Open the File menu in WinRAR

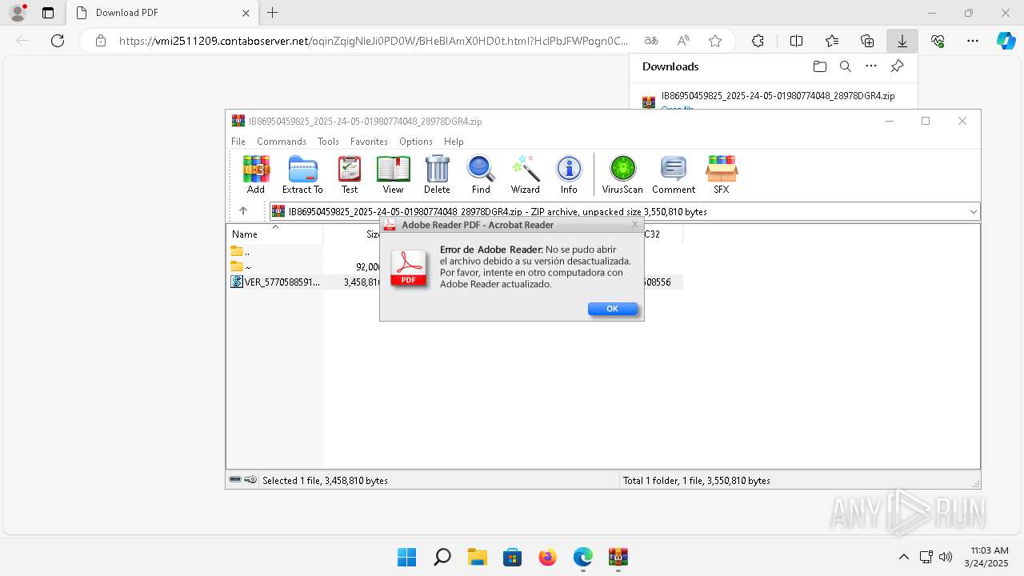coord(238,142)
